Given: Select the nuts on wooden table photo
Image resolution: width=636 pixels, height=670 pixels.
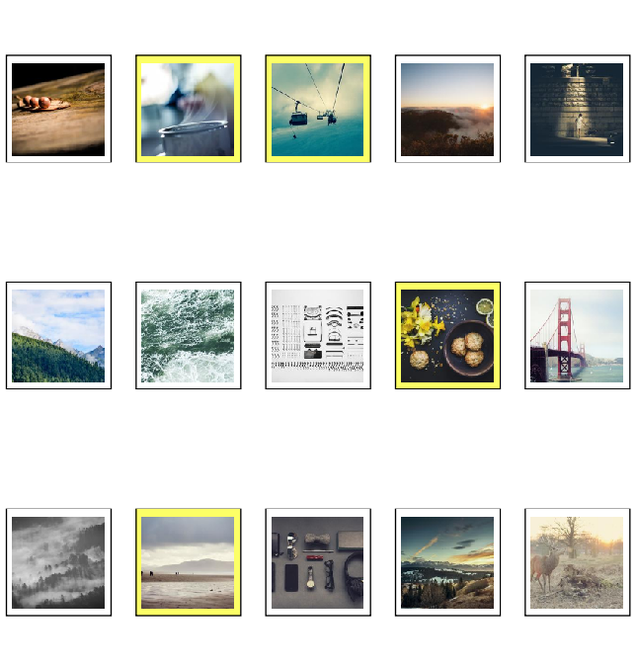Looking at the screenshot, I should pos(58,110).
